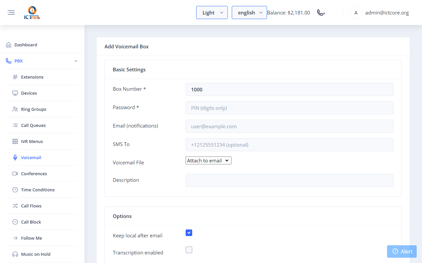
Task: Click the Call Queues list icon
Action: [15, 125]
